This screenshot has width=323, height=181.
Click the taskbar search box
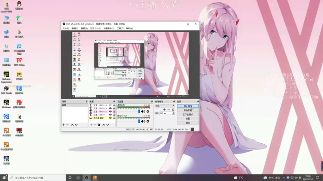click(37, 178)
